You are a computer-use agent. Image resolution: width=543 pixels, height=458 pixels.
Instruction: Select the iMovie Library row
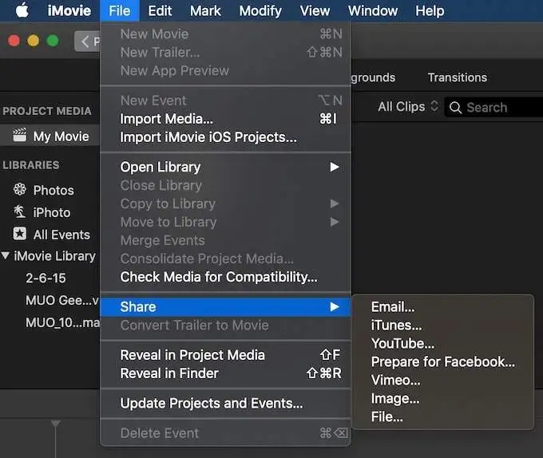[x=50, y=256]
